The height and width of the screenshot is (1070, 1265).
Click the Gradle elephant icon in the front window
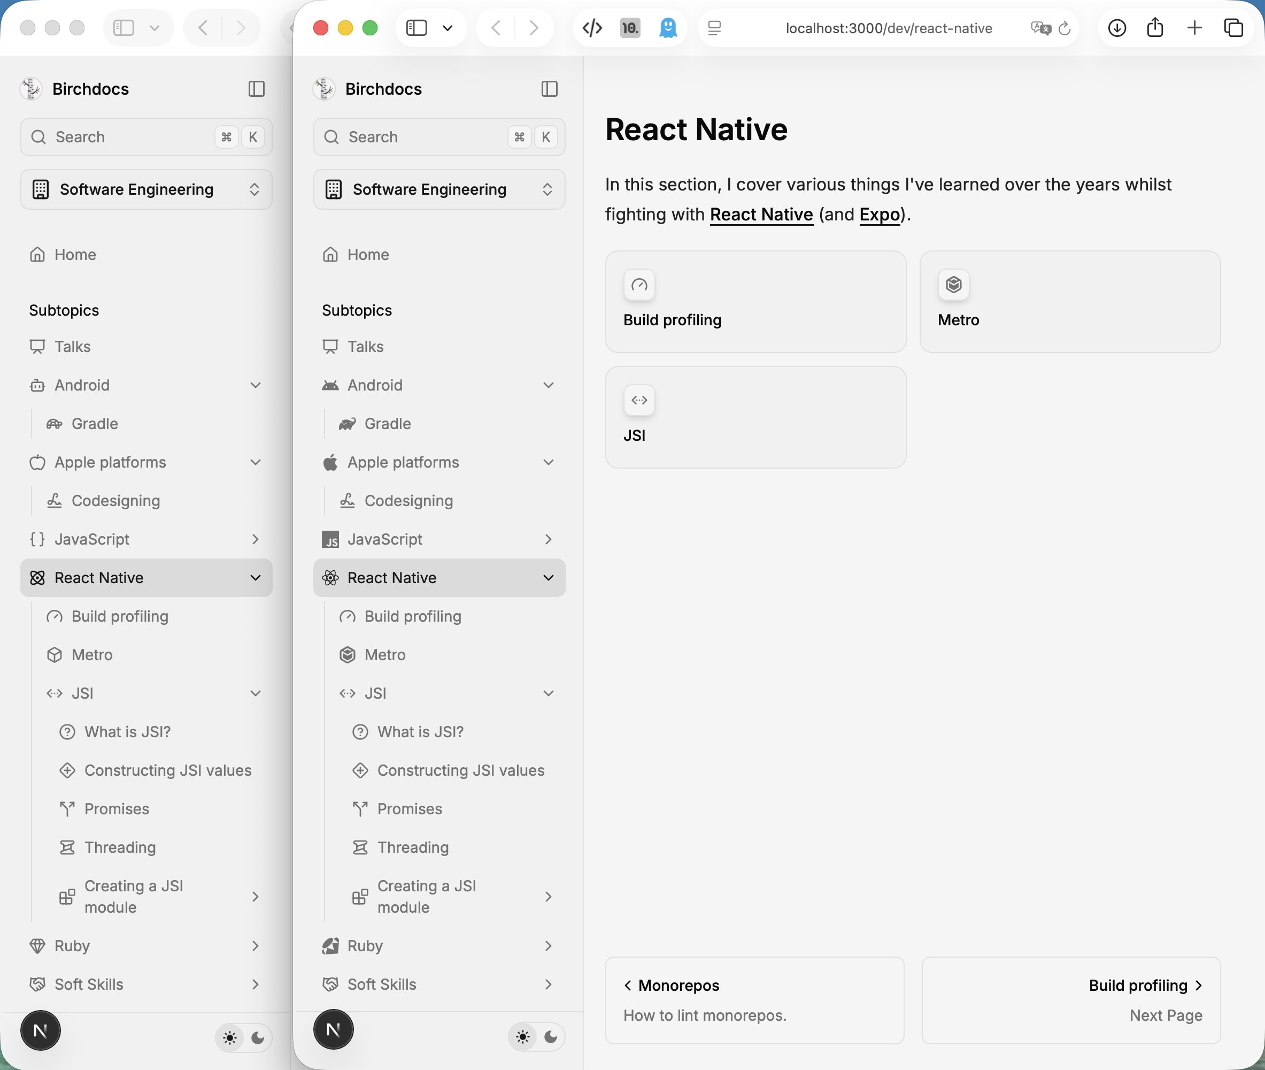[348, 424]
